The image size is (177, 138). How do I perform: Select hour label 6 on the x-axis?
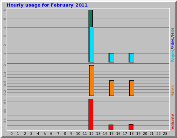(x=52, y=134)
